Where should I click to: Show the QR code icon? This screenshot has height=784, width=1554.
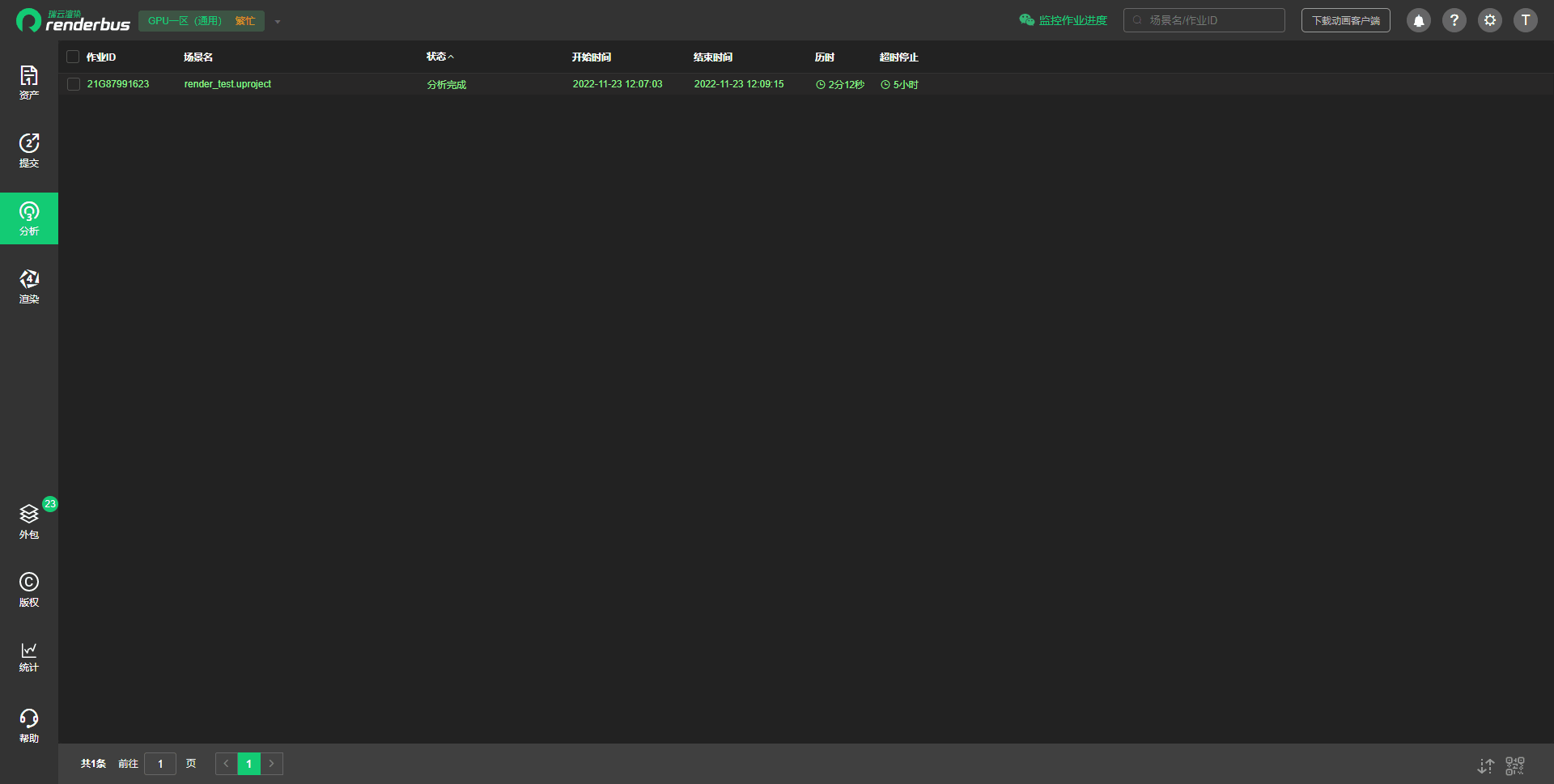tap(1514, 765)
